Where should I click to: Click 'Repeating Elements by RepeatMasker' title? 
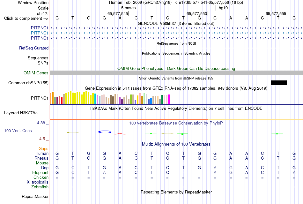click(x=176, y=192)
